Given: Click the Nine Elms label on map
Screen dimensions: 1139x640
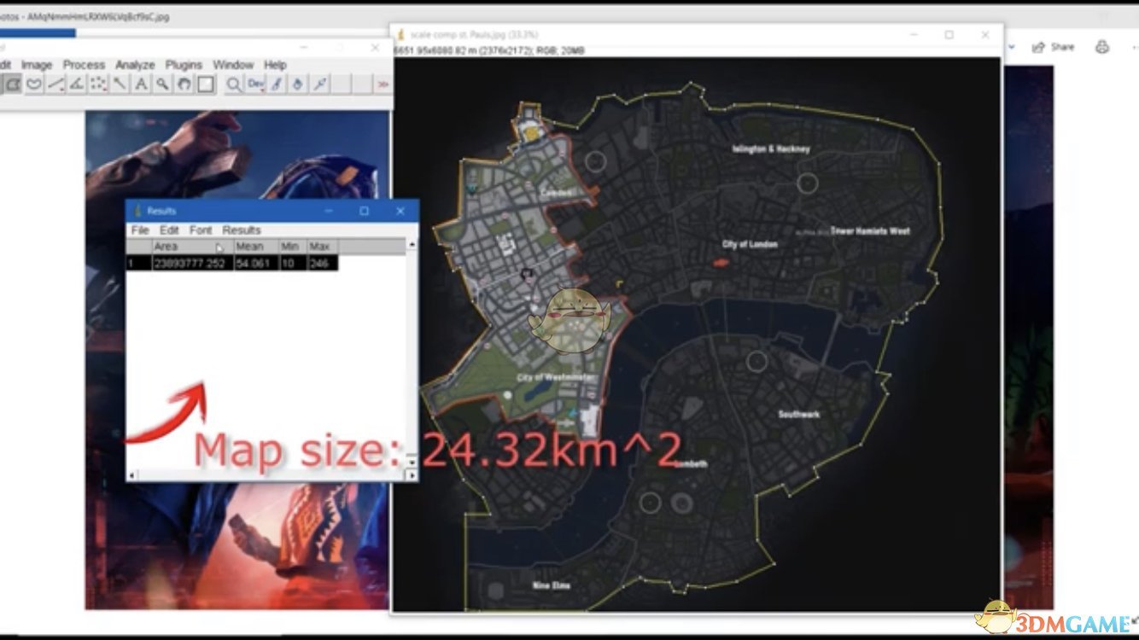Looking at the screenshot, I should click(552, 585).
